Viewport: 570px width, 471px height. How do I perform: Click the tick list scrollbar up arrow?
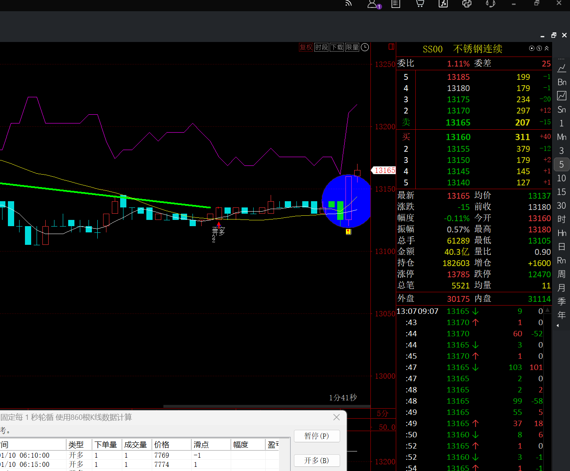tap(548, 310)
